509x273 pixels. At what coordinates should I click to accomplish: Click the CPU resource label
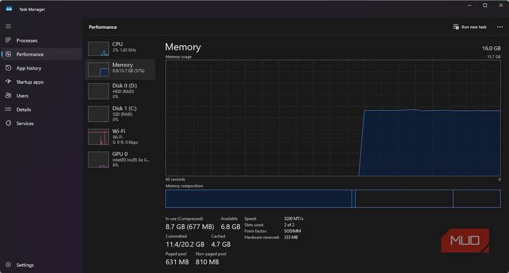(117, 44)
